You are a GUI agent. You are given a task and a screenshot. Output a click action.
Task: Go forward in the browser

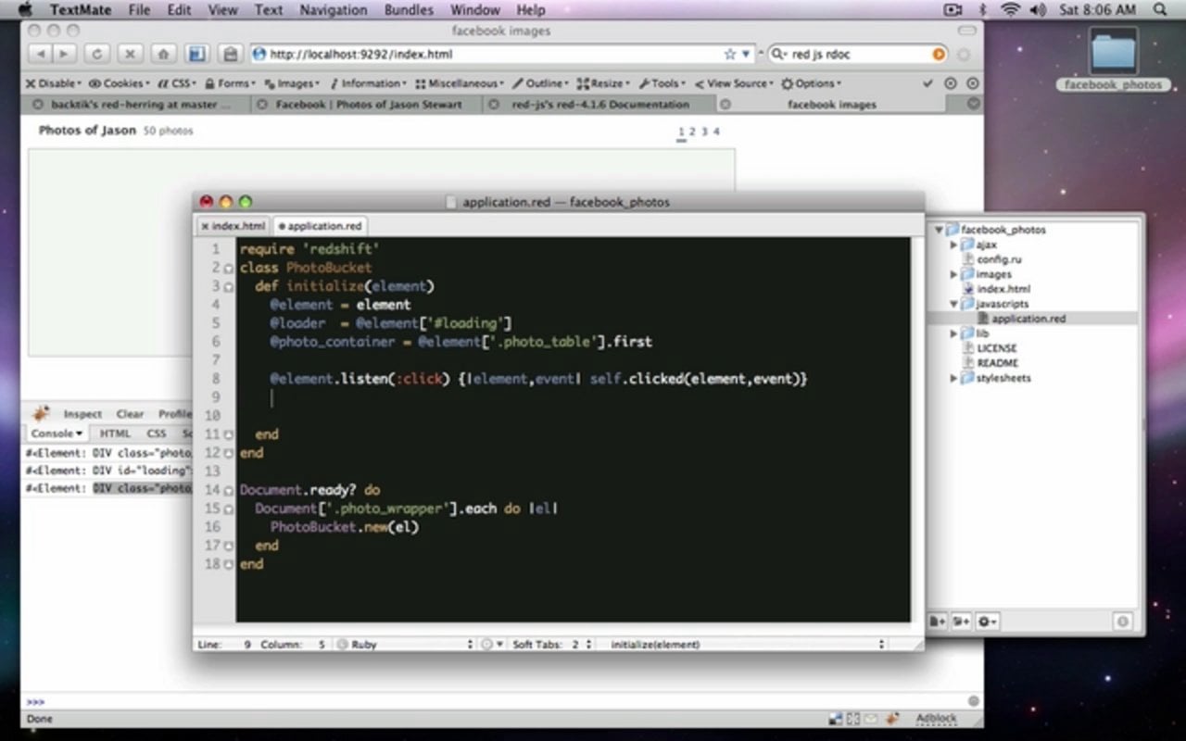tap(64, 55)
